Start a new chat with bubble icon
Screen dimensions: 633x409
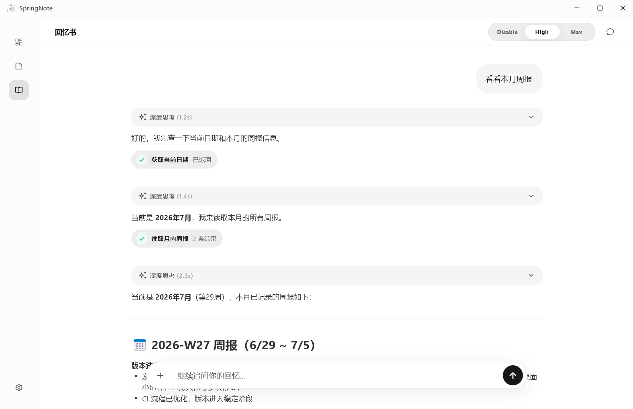coord(610,32)
